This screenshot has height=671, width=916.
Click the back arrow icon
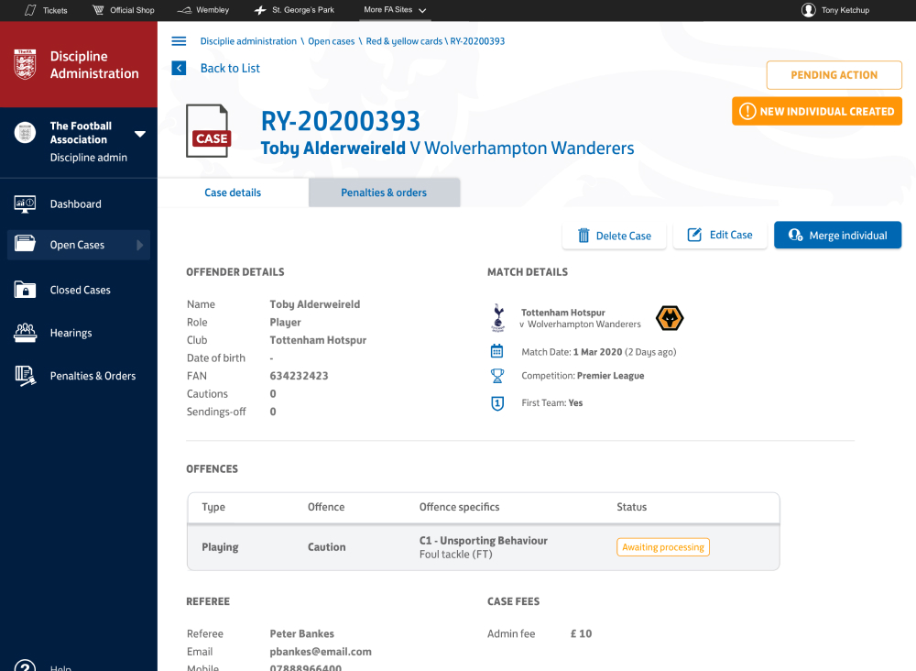pos(179,68)
